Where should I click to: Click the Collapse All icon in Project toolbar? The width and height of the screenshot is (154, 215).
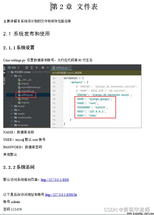[37, 67]
